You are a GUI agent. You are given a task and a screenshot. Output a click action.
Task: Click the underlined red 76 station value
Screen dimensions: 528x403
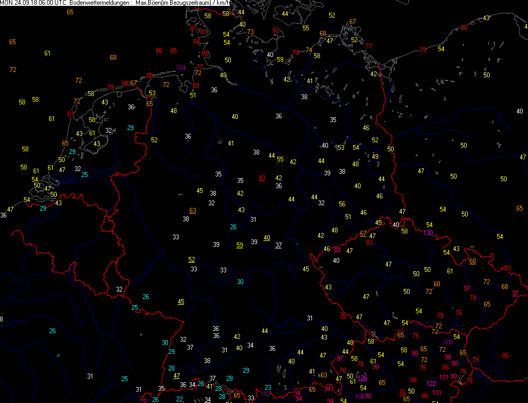tap(343, 315)
